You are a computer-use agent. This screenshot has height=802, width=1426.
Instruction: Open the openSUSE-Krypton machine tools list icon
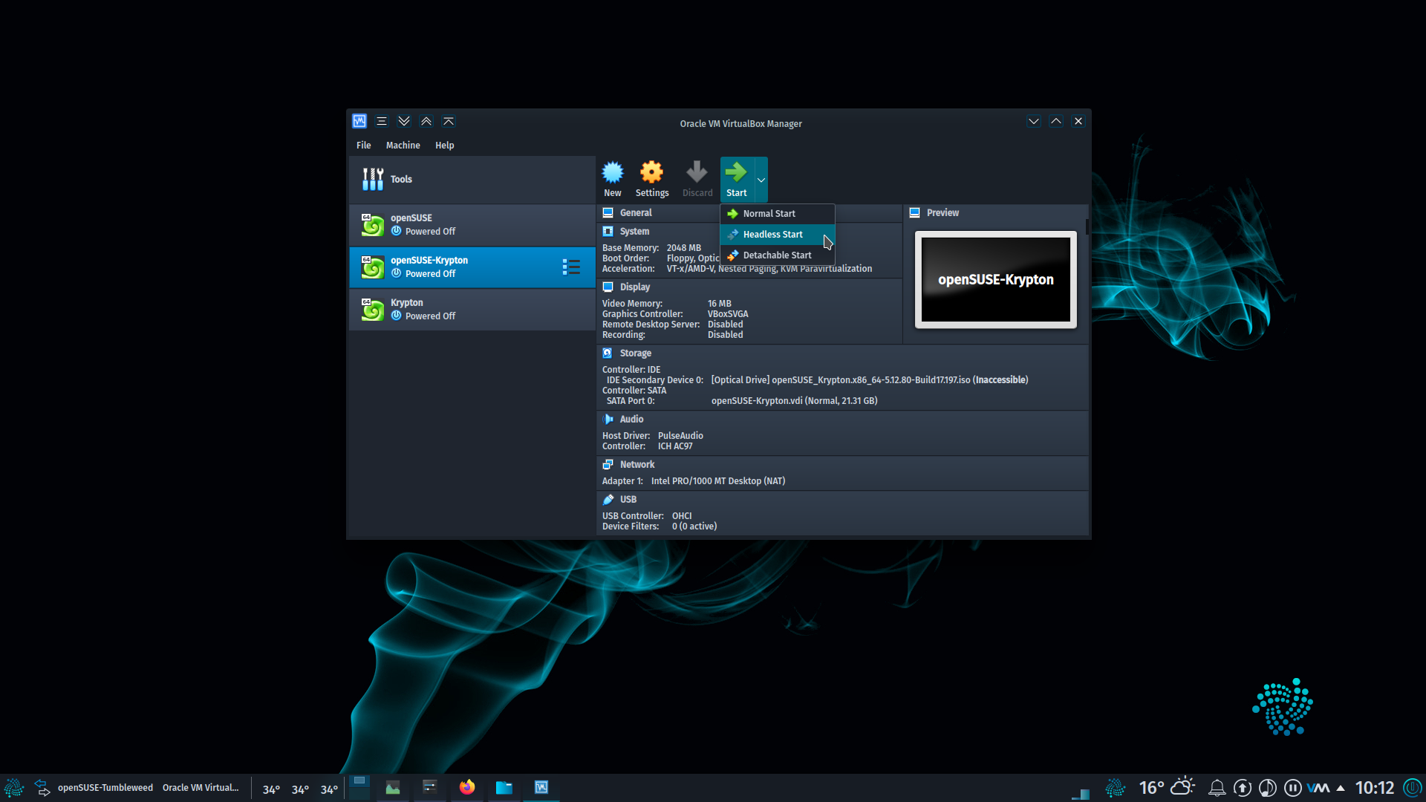pyautogui.click(x=571, y=267)
